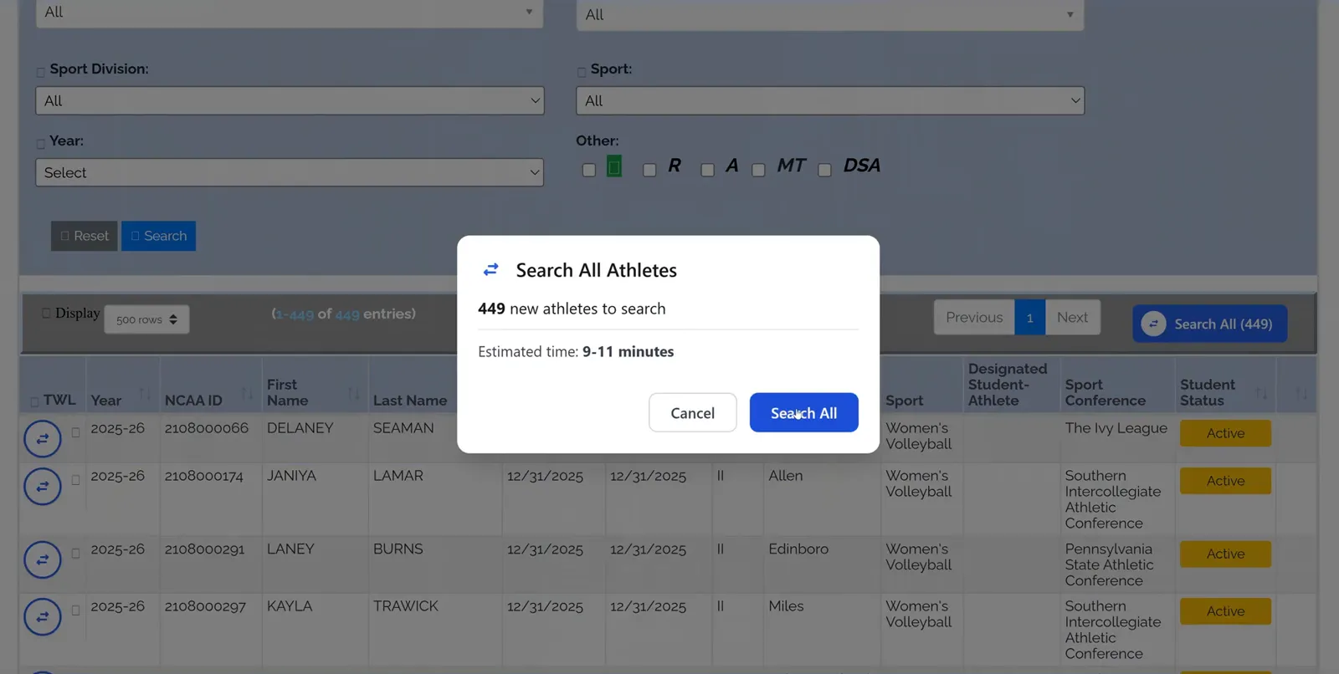Click the arrows icon in Search All Athletes title
The image size is (1339, 674).
(491, 269)
